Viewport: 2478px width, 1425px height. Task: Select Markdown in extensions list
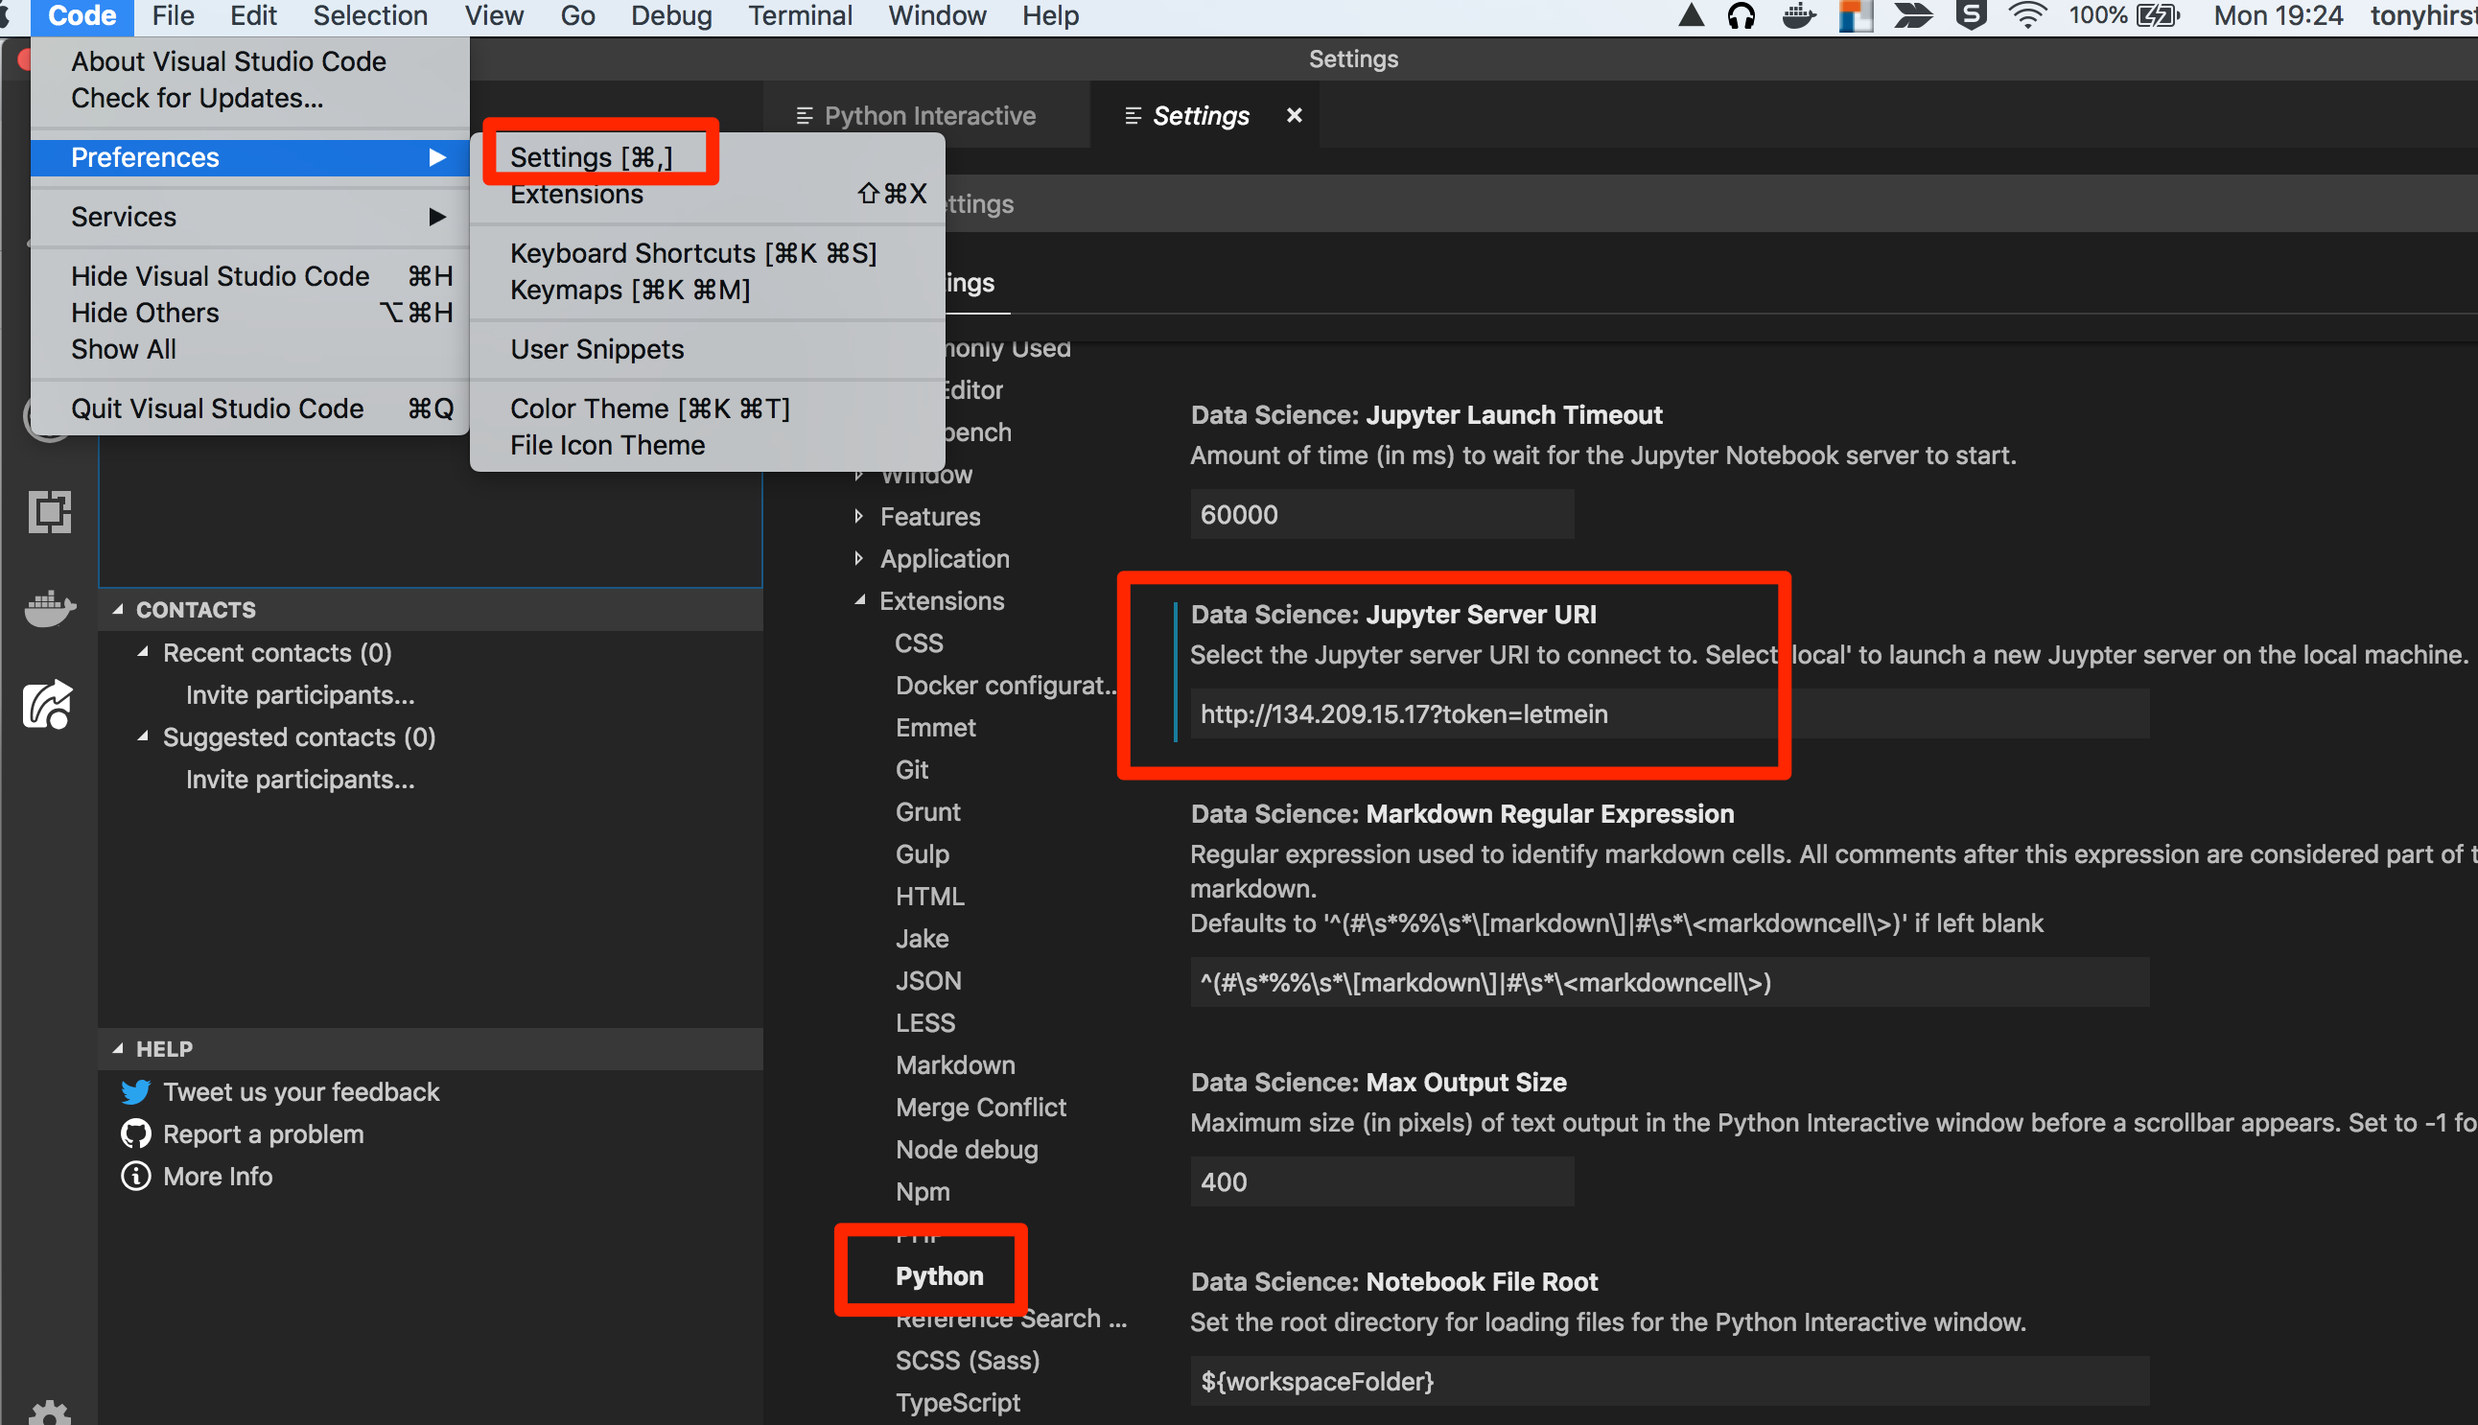(x=954, y=1063)
